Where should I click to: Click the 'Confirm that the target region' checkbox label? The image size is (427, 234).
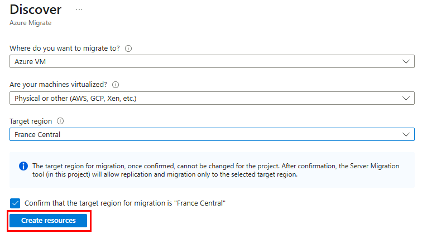pos(125,203)
